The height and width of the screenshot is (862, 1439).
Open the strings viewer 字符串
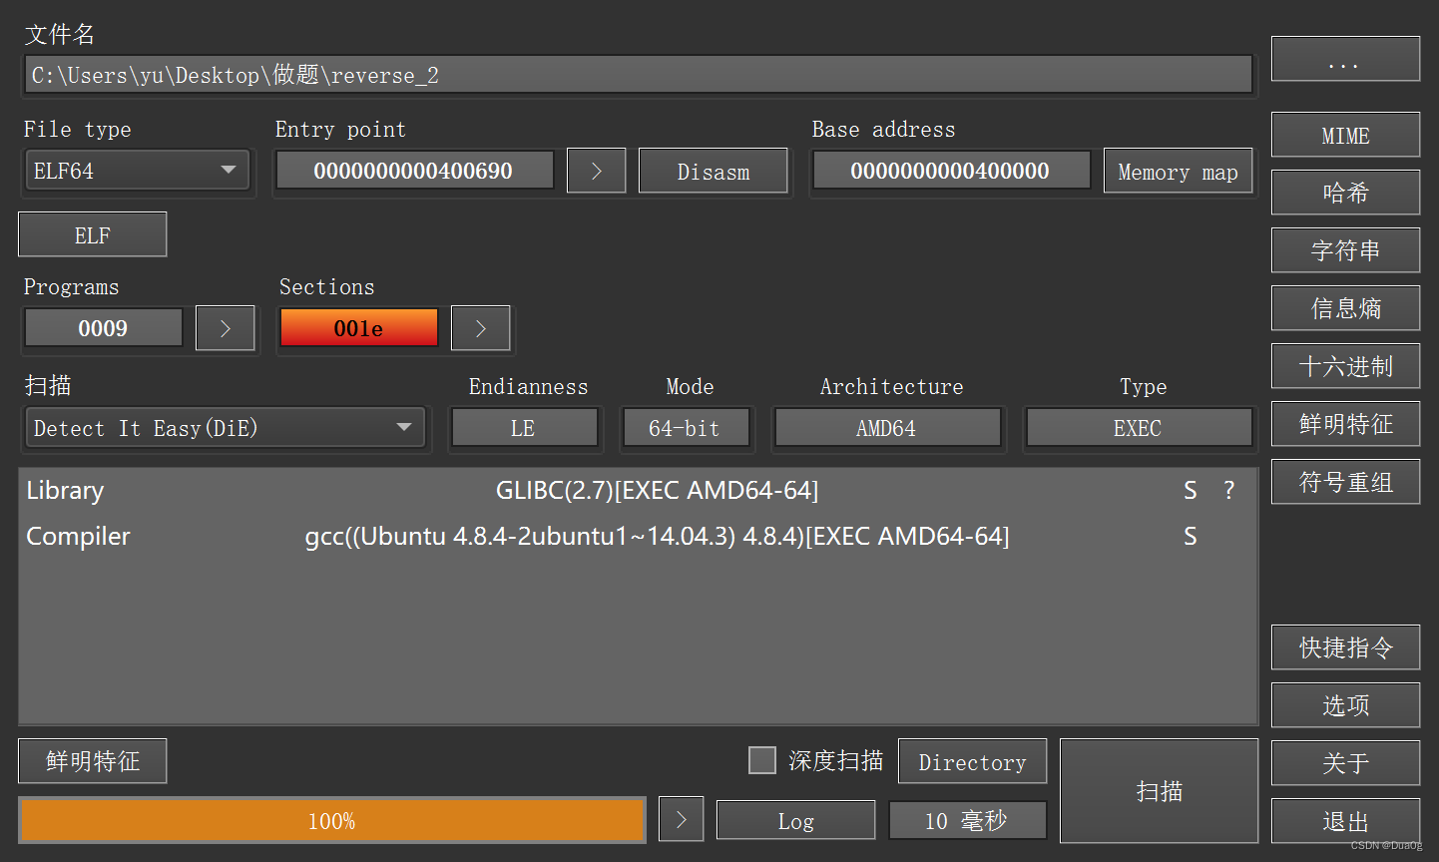(x=1345, y=250)
